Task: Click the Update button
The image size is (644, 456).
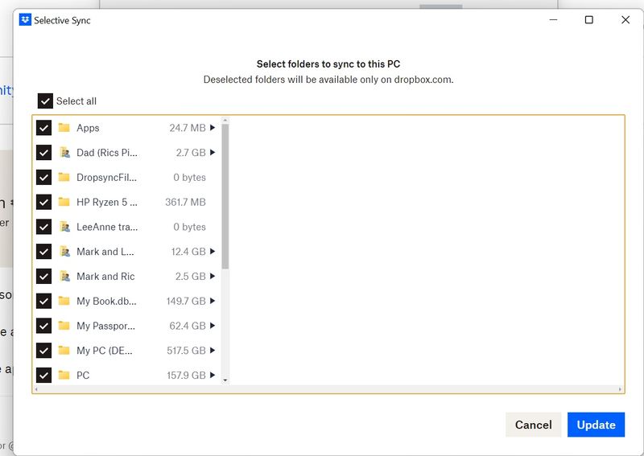Action: (x=596, y=425)
